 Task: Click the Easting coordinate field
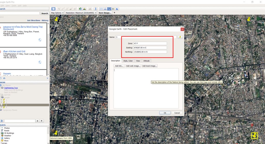[150, 48]
